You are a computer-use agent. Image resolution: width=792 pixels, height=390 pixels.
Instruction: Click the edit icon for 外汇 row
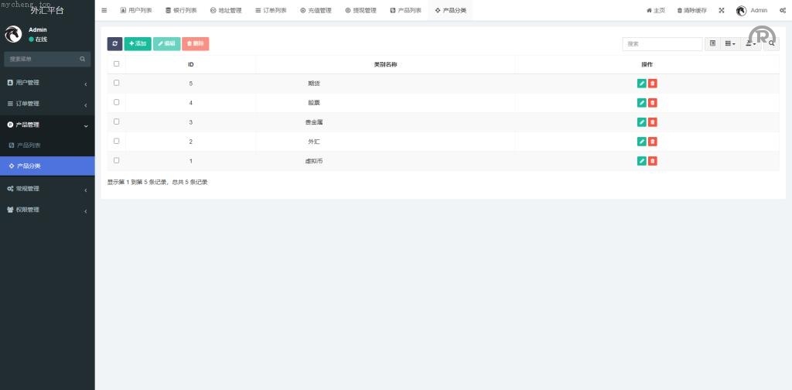pos(641,142)
